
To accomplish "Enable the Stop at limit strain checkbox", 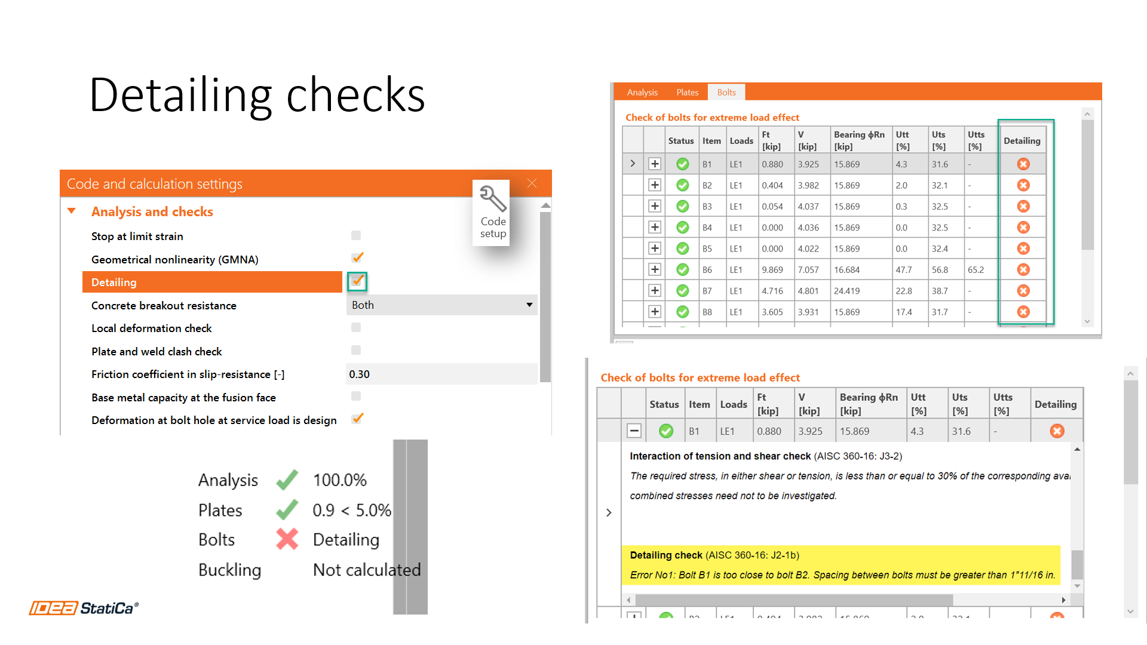I will 356,235.
